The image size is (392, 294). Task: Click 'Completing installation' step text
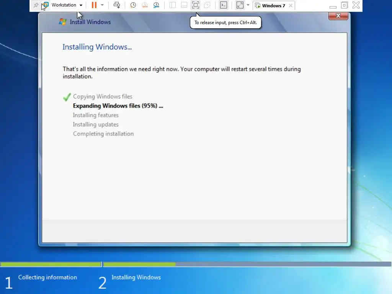[103, 134]
